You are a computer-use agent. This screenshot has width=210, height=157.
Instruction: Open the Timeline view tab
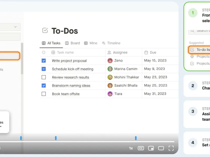point(111,43)
